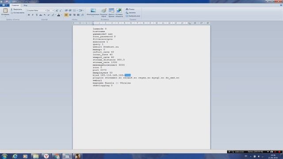283x159 pixels.
Task: Click the 'plugins streamer.so' line
Action: click(x=136, y=78)
